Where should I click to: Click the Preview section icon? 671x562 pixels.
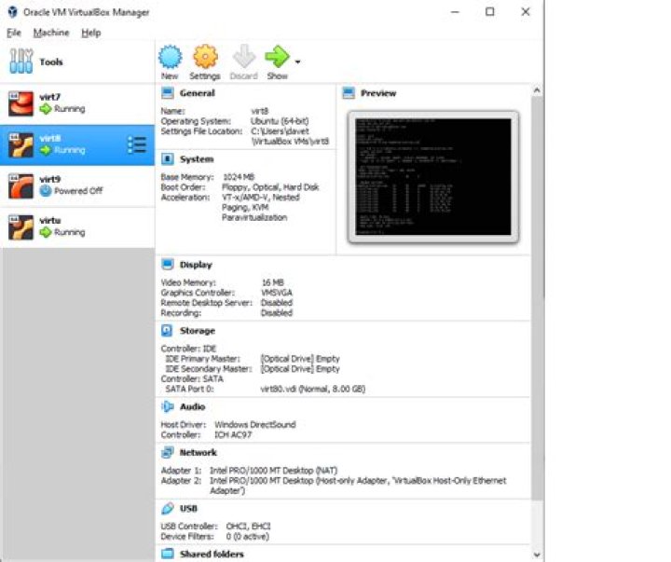pyautogui.click(x=349, y=93)
